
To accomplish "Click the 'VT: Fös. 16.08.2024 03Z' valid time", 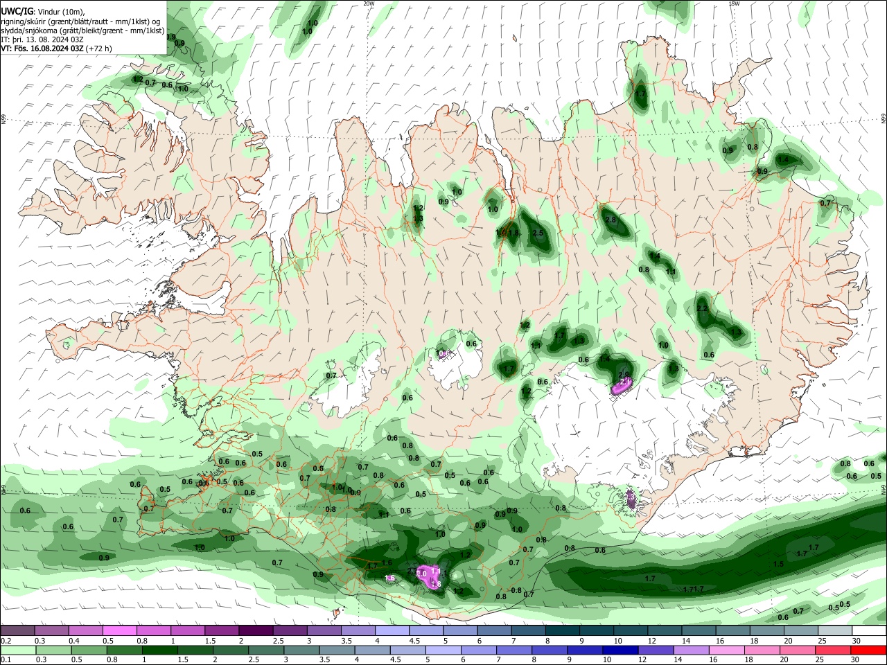I will [x=42, y=48].
